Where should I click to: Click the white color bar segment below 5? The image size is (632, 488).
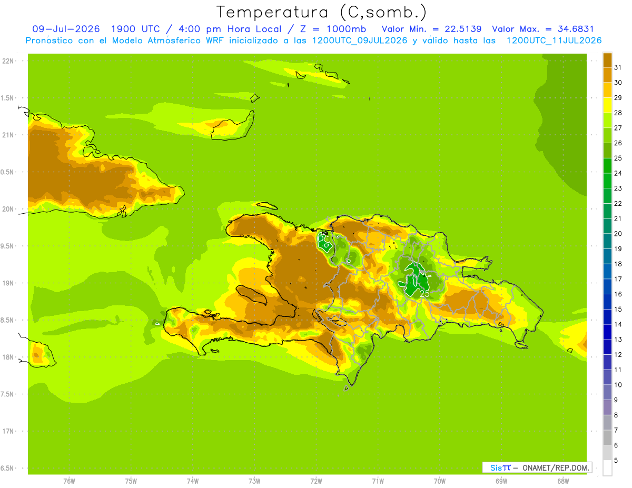[x=607, y=467]
